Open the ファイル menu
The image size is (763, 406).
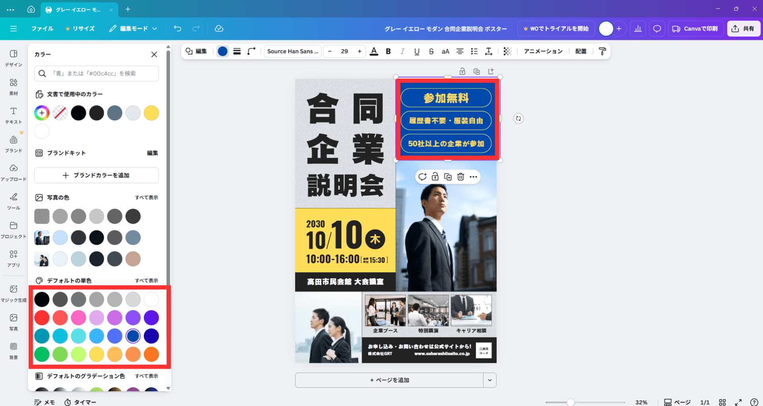[x=42, y=29]
